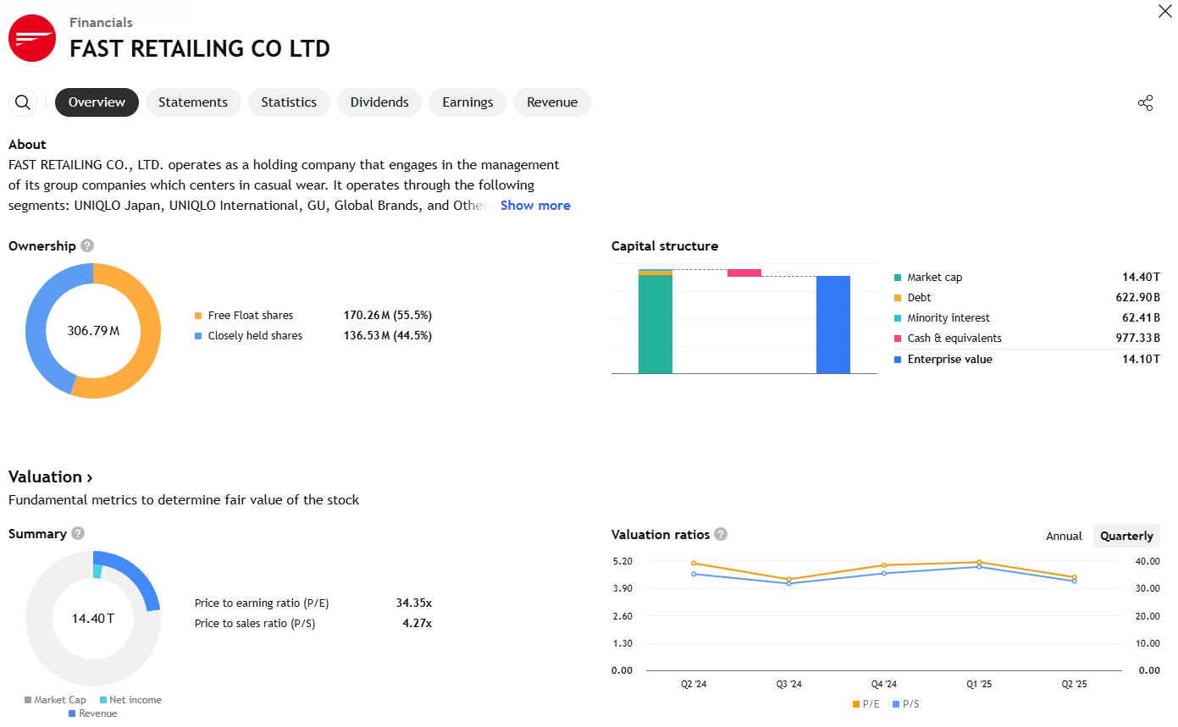Click the Market cap green legend swatch
This screenshot has width=1178, height=727.
(898, 278)
